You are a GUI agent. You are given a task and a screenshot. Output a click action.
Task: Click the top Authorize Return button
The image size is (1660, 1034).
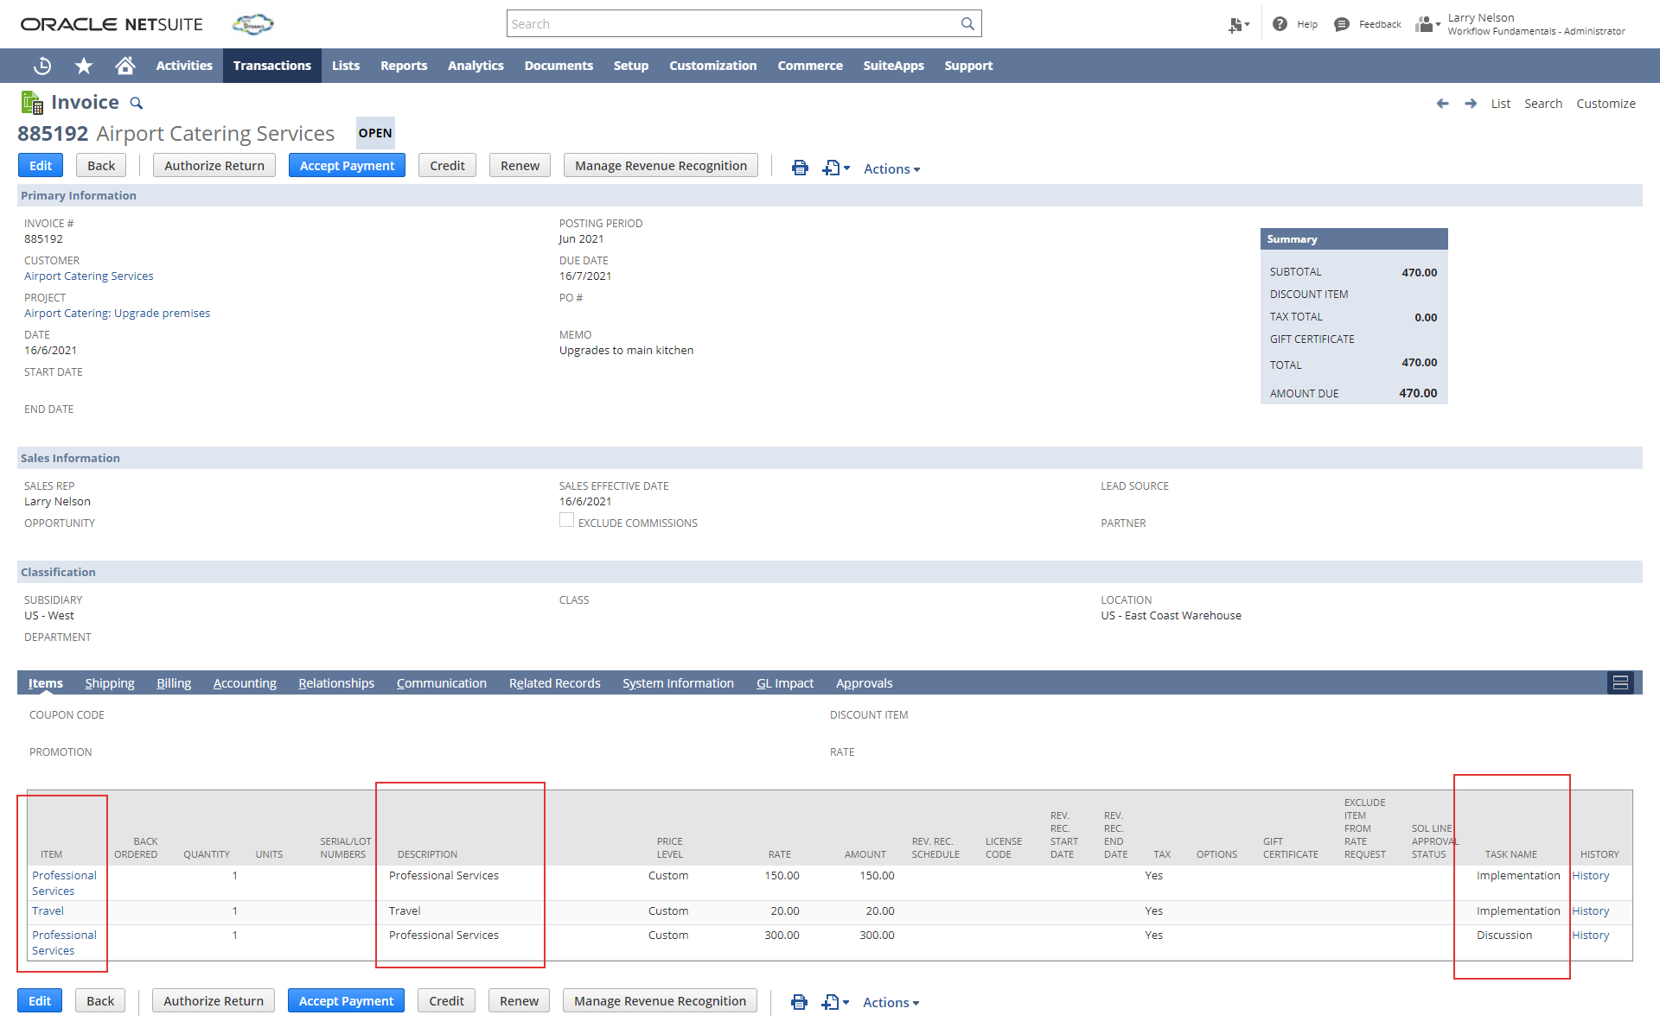[214, 166]
